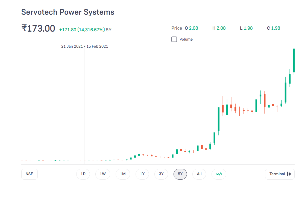Viewport: 302px width, 197px height.
Task: Choose the 3Y time range
Action: 161,174
